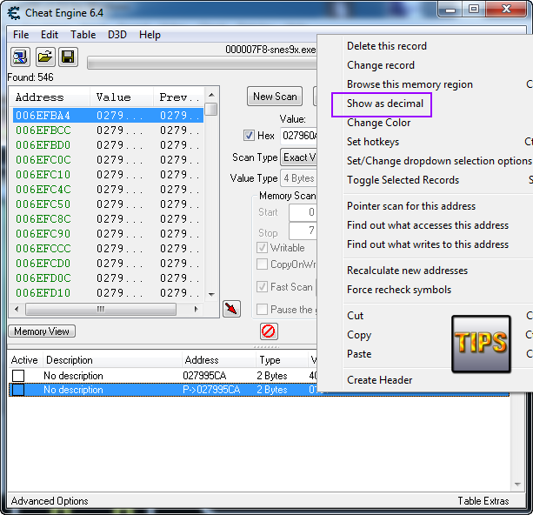The height and width of the screenshot is (515, 533).
Task: Open the Help menu
Action: coord(150,35)
